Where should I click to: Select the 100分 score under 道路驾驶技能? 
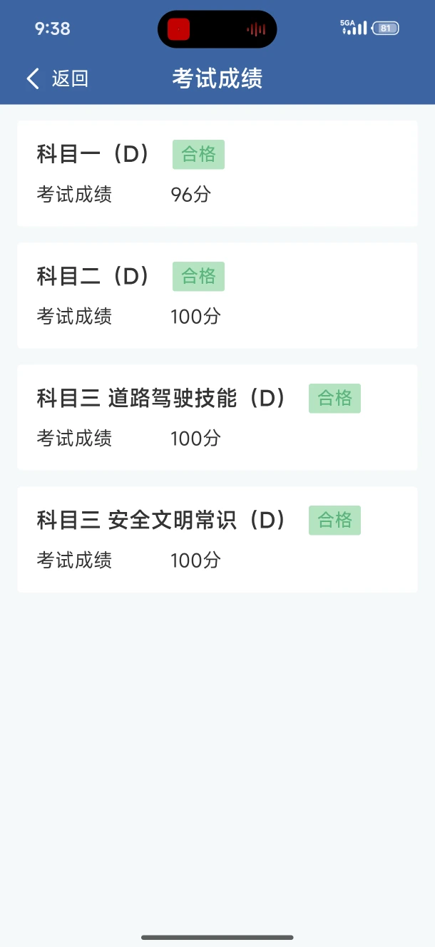point(196,439)
